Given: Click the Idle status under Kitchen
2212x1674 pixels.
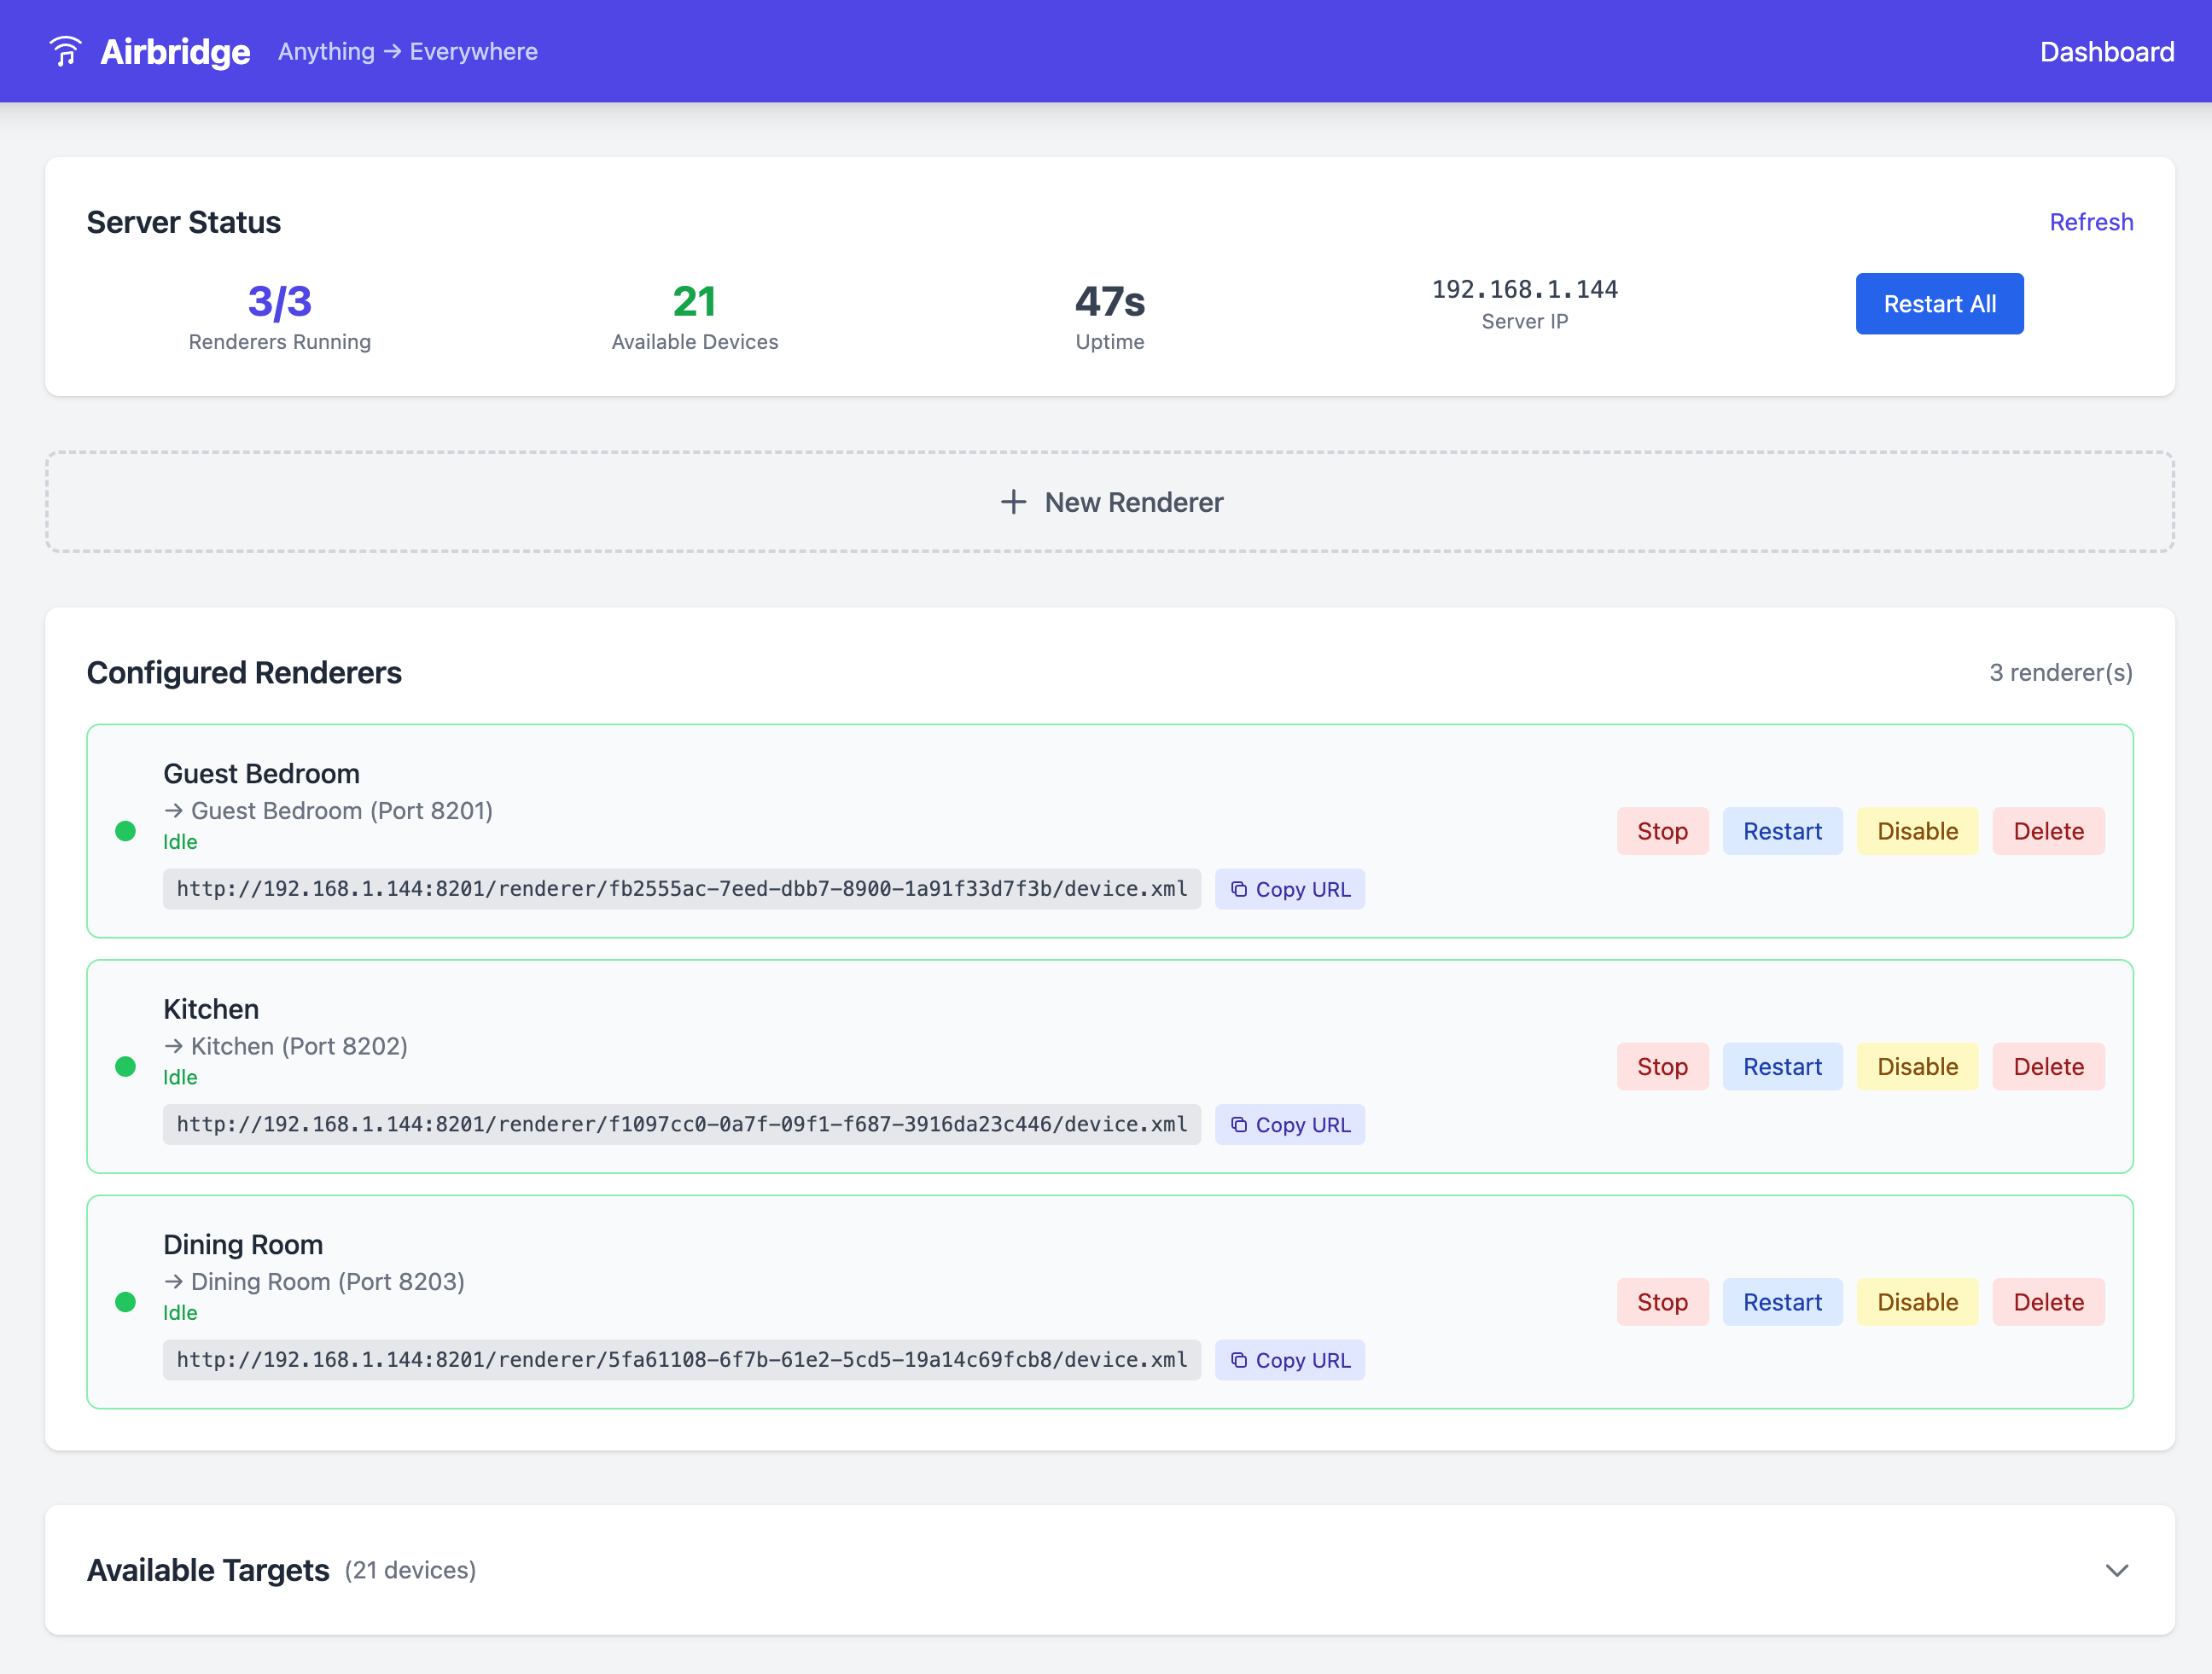Looking at the screenshot, I should click(x=180, y=1077).
